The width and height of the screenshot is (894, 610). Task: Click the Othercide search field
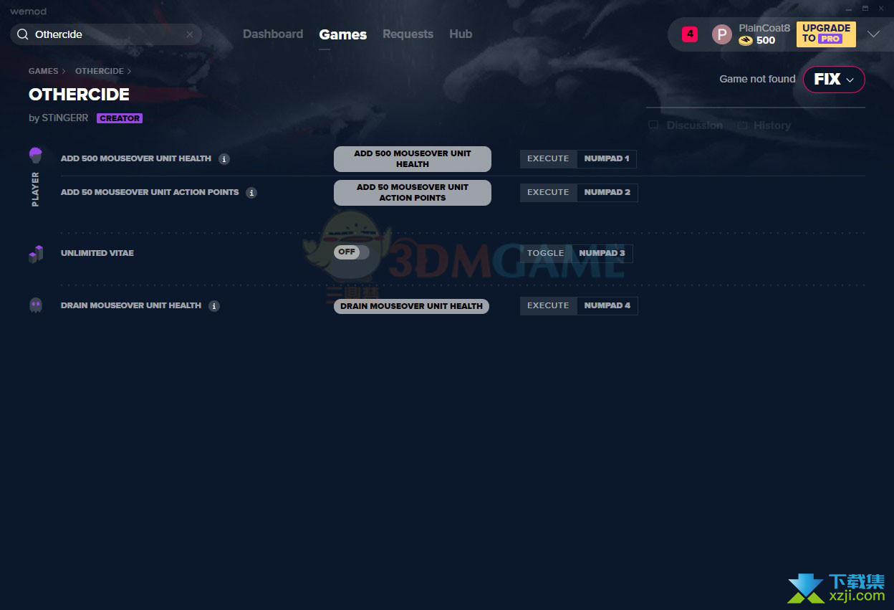coord(106,34)
